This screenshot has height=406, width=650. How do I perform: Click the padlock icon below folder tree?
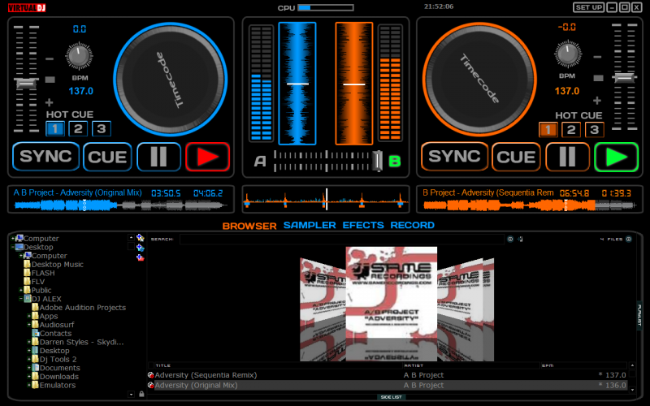click(x=141, y=394)
